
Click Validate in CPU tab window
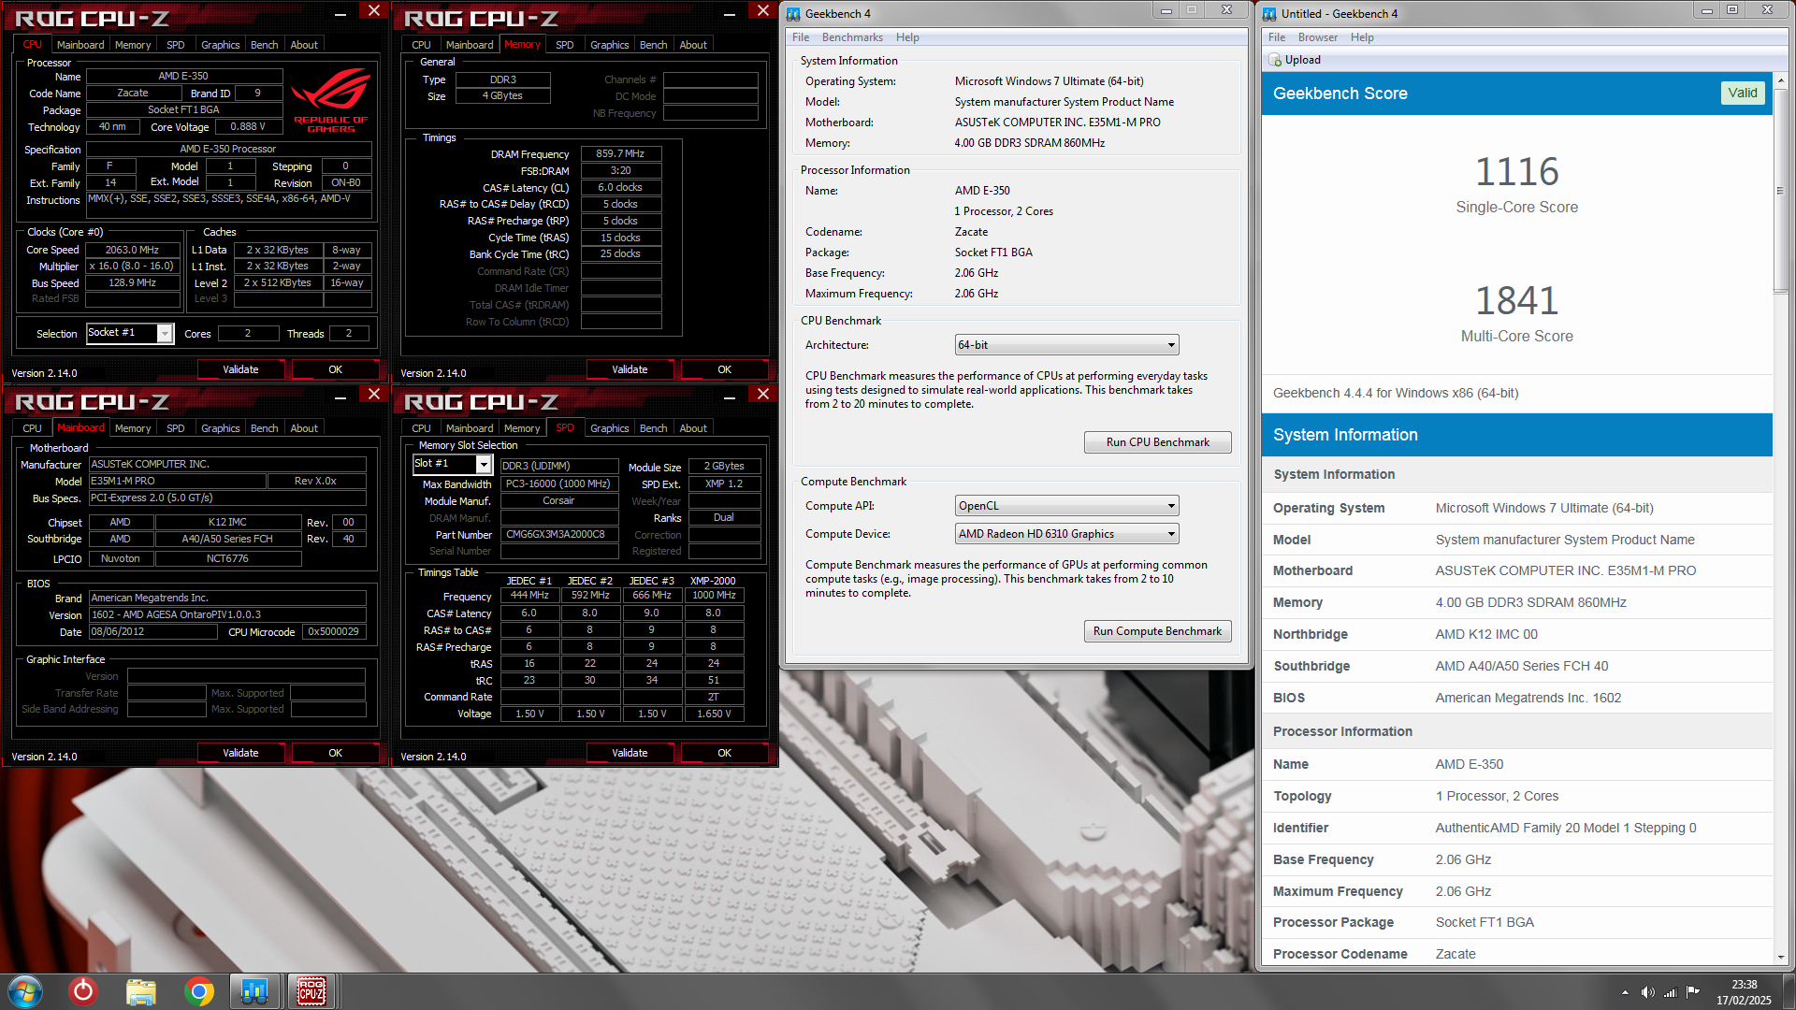(x=240, y=369)
